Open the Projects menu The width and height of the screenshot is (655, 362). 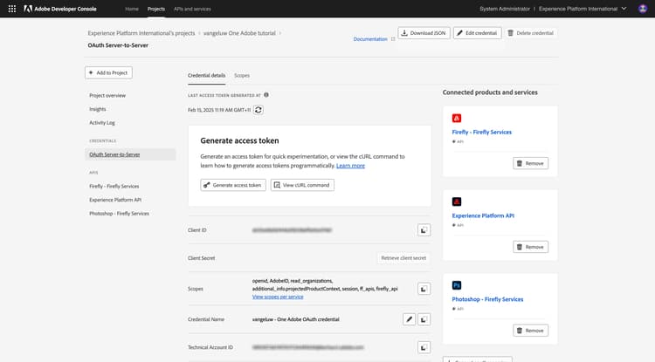tap(156, 9)
